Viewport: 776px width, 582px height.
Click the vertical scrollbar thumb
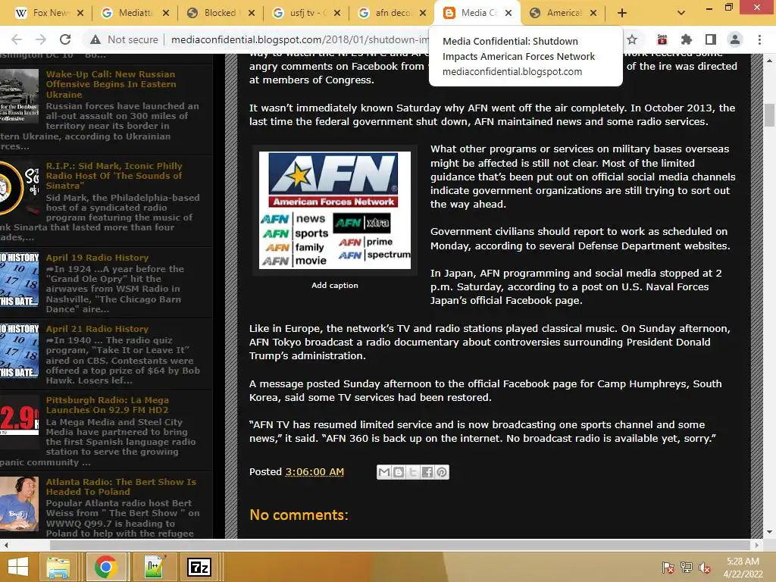coord(770,115)
